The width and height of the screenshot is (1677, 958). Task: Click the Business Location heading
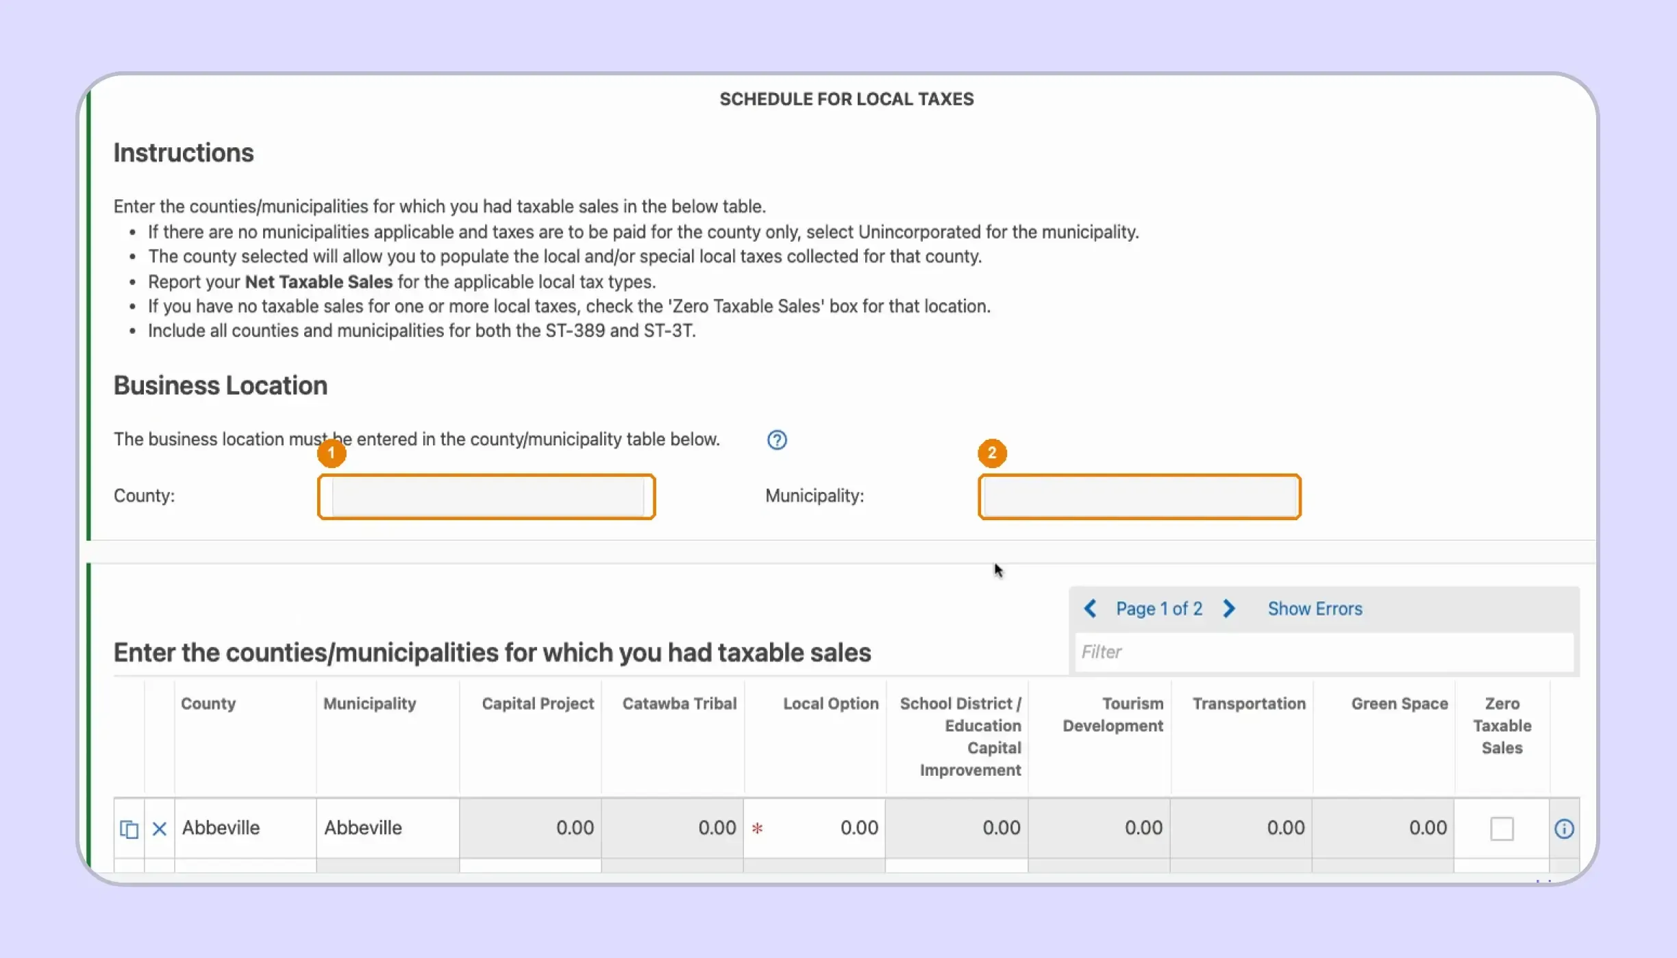221,386
